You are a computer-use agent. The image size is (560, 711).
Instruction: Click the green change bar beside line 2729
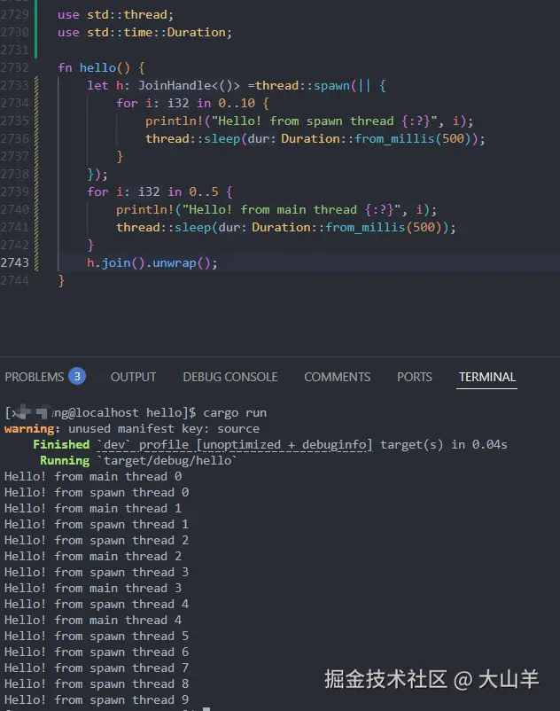pos(35,15)
